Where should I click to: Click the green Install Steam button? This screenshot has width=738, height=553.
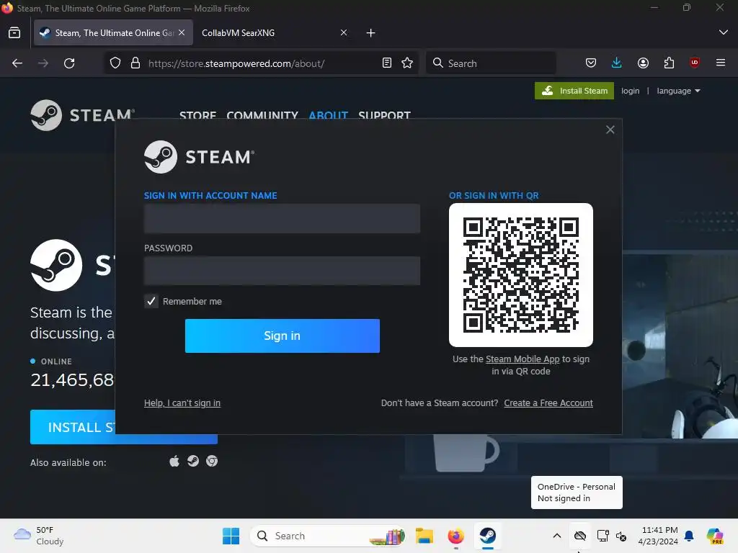coord(574,91)
